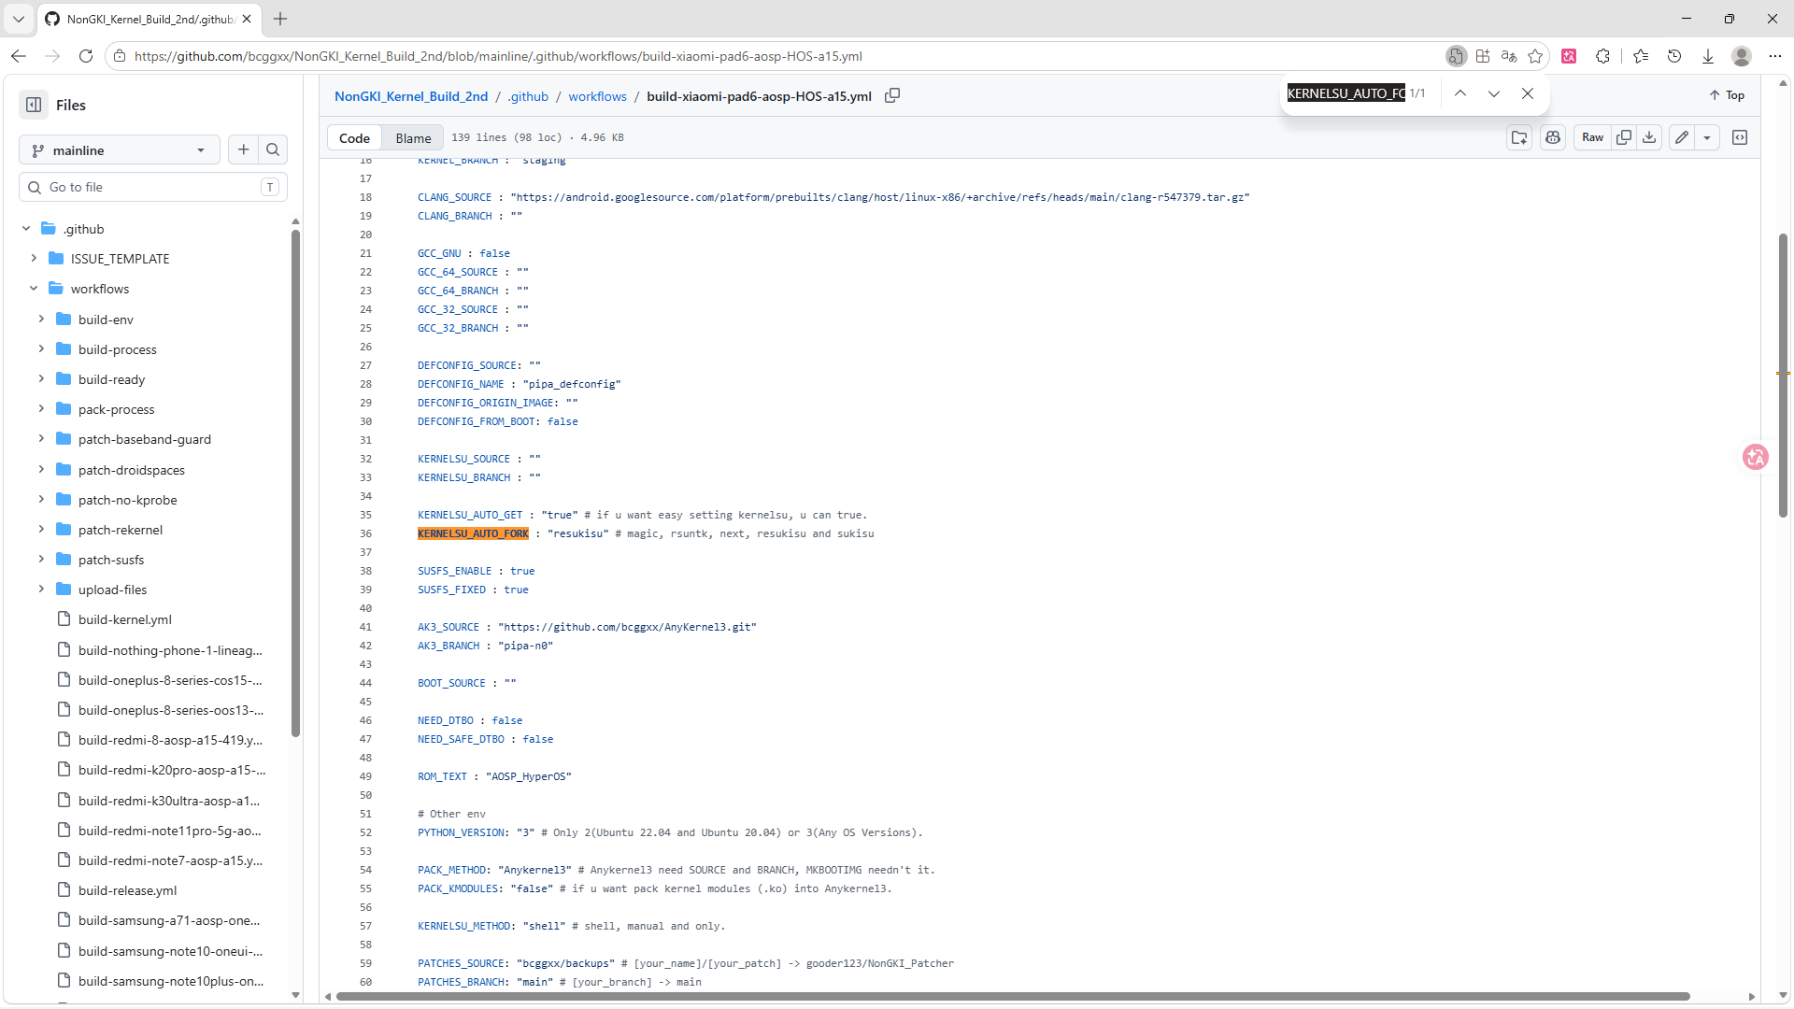Open more edit options dropdown
The height and width of the screenshot is (1009, 1794).
click(x=1707, y=137)
